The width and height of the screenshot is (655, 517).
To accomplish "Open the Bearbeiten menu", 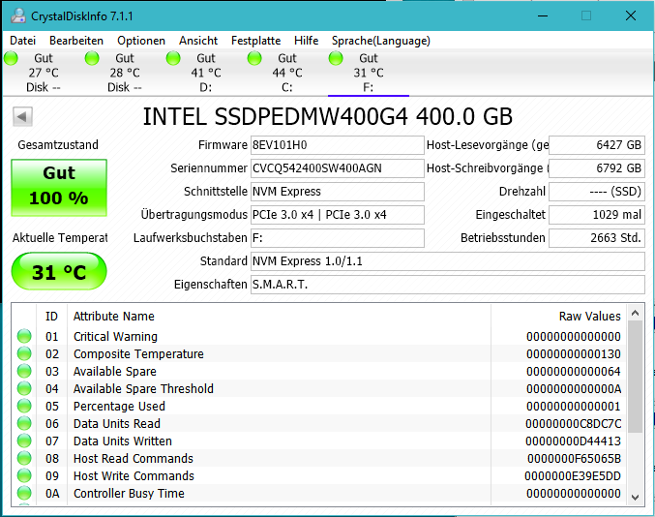I will (x=76, y=41).
